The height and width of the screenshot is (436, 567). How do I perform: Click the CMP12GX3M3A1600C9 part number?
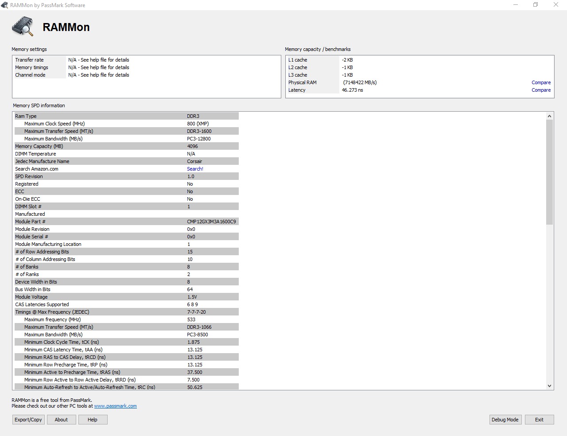click(211, 222)
